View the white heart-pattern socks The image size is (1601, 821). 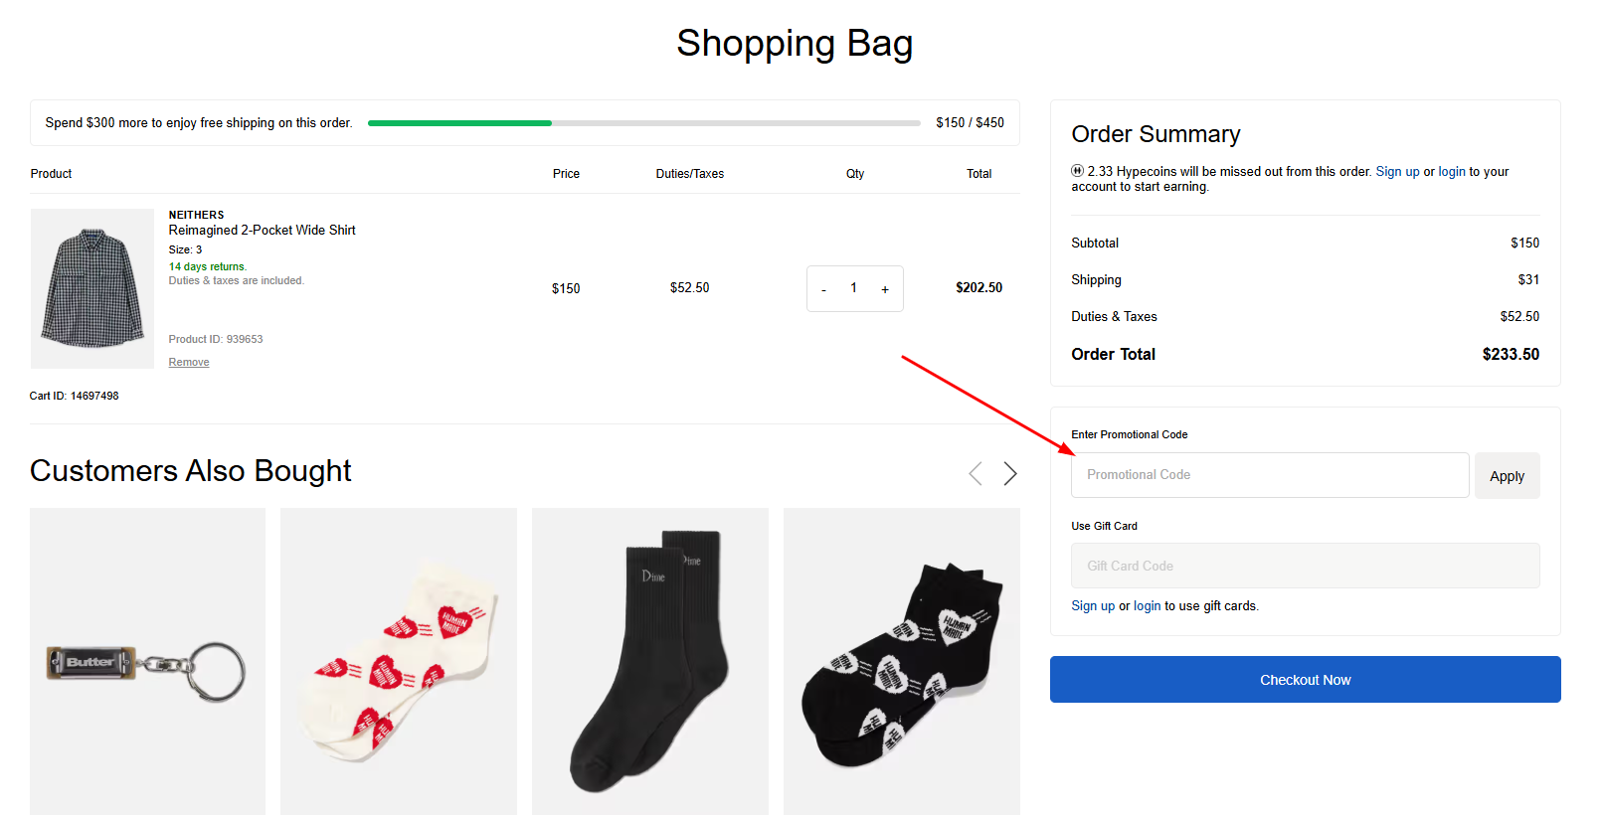tap(399, 661)
